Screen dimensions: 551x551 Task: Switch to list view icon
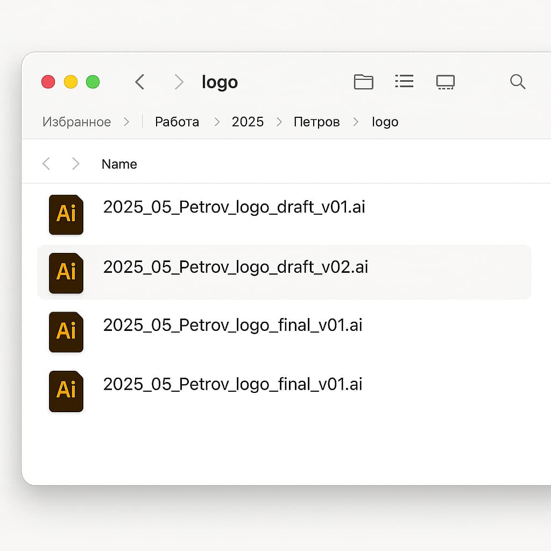coord(404,81)
